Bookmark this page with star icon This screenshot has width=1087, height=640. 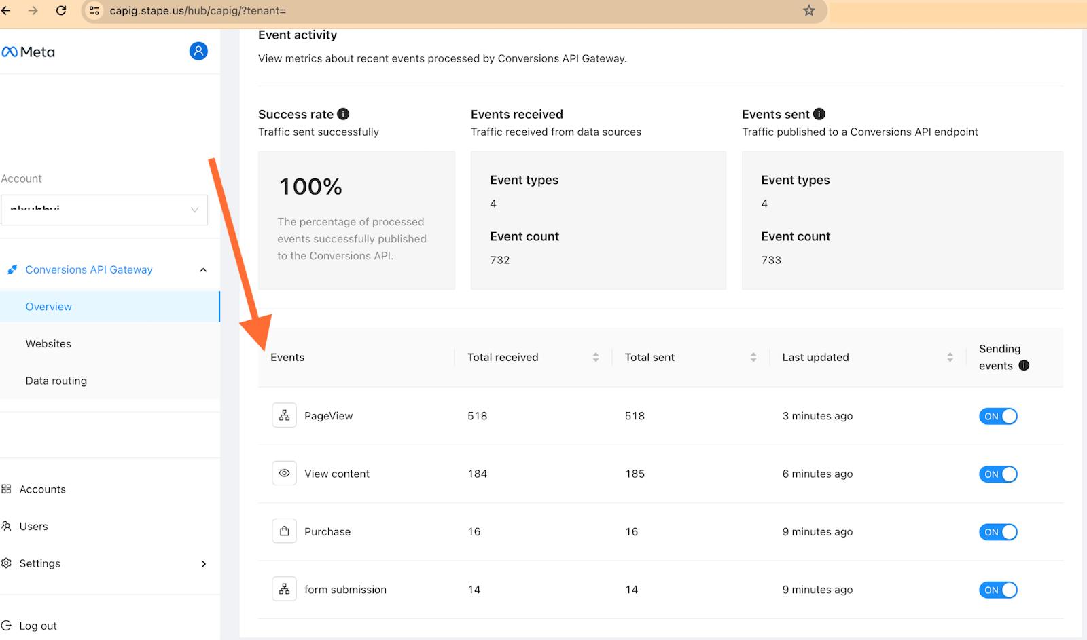[x=808, y=11]
